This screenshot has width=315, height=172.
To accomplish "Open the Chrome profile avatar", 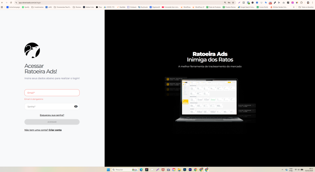I will (308, 2).
